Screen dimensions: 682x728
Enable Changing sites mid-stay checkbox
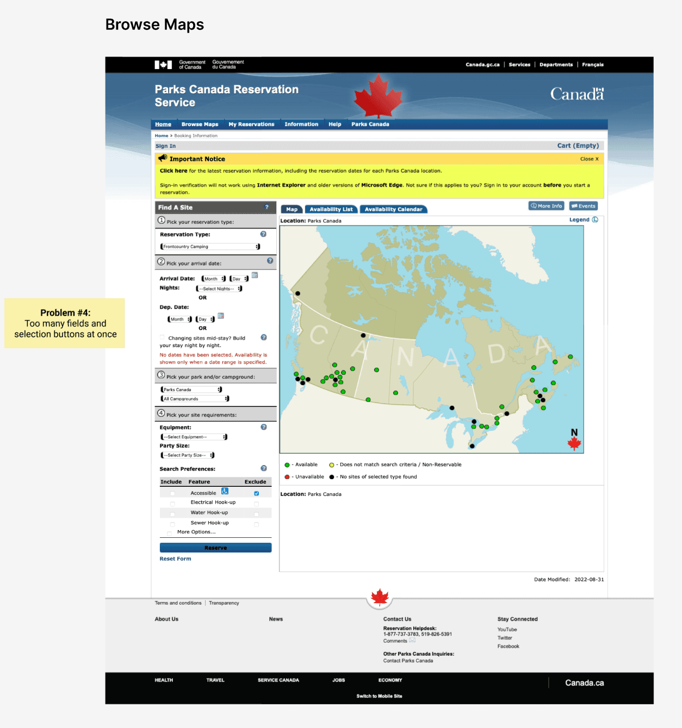[x=162, y=337]
